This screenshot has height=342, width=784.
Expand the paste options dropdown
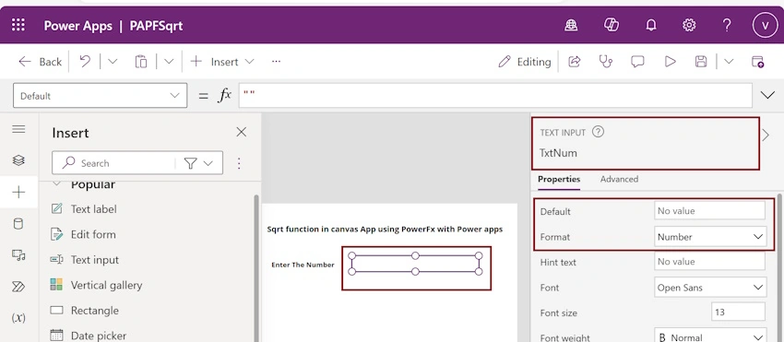[169, 62]
